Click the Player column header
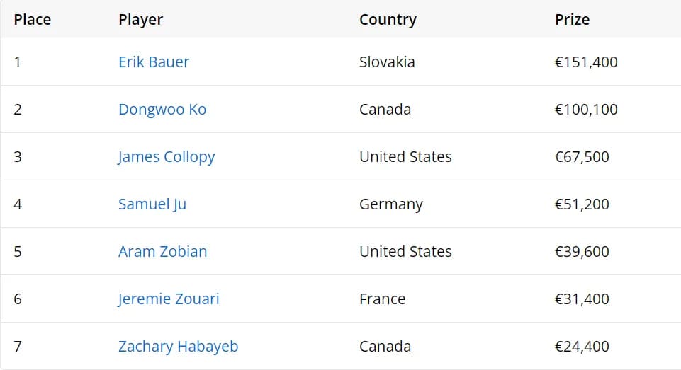Screen dimensions: 681x370 tap(141, 20)
